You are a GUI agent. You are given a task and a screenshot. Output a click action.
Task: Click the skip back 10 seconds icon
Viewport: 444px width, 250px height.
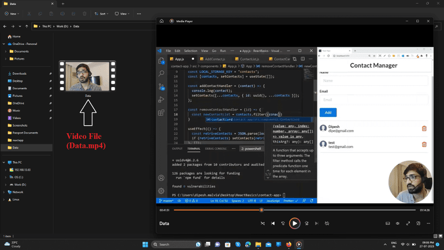point(283,223)
